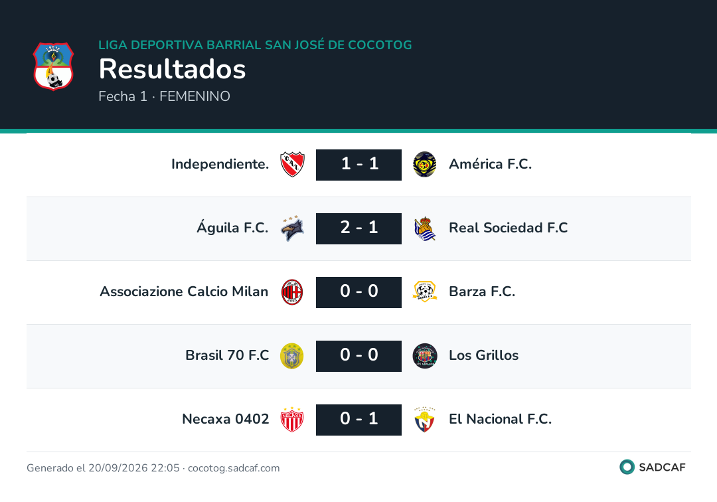The height and width of the screenshot is (502, 717).
Task: Click the Independiente team crest
Action: (292, 165)
